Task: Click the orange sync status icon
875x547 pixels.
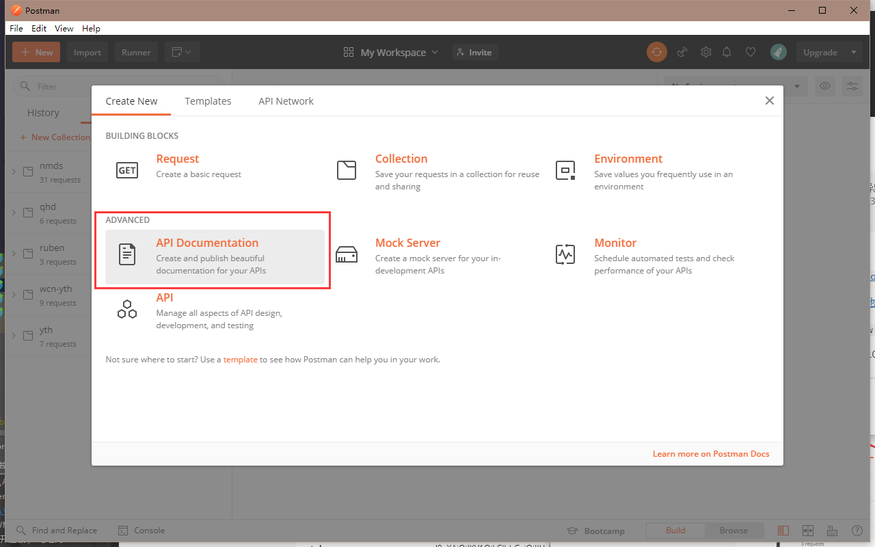Action: coord(657,52)
